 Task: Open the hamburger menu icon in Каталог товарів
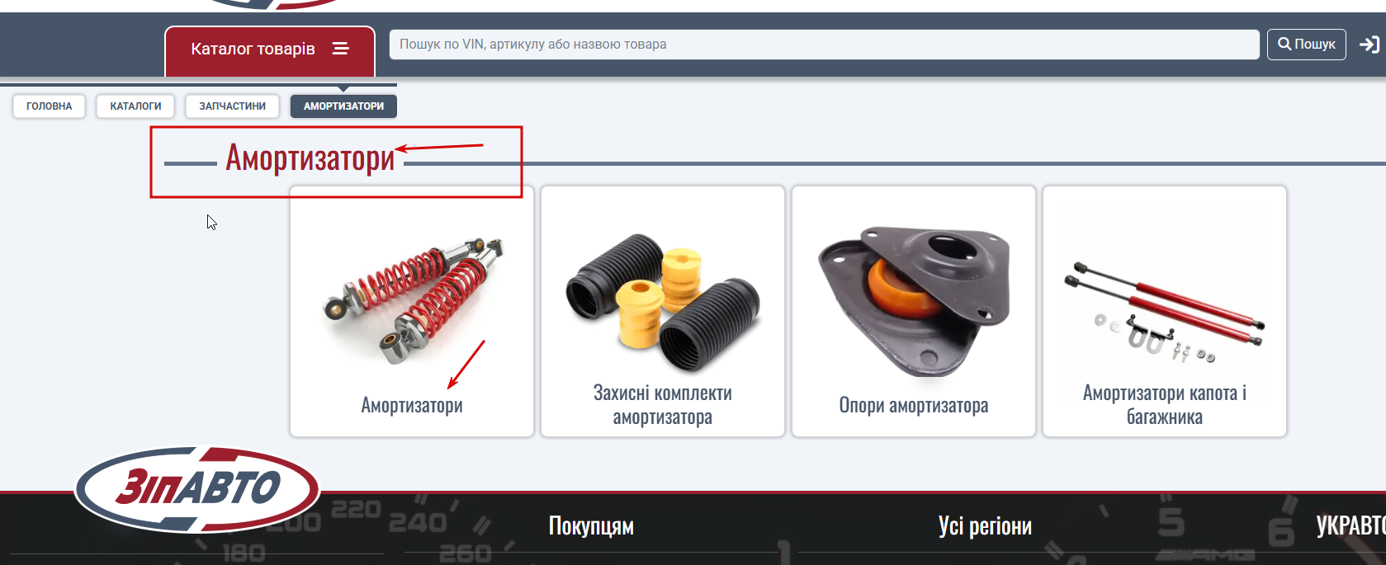(340, 49)
